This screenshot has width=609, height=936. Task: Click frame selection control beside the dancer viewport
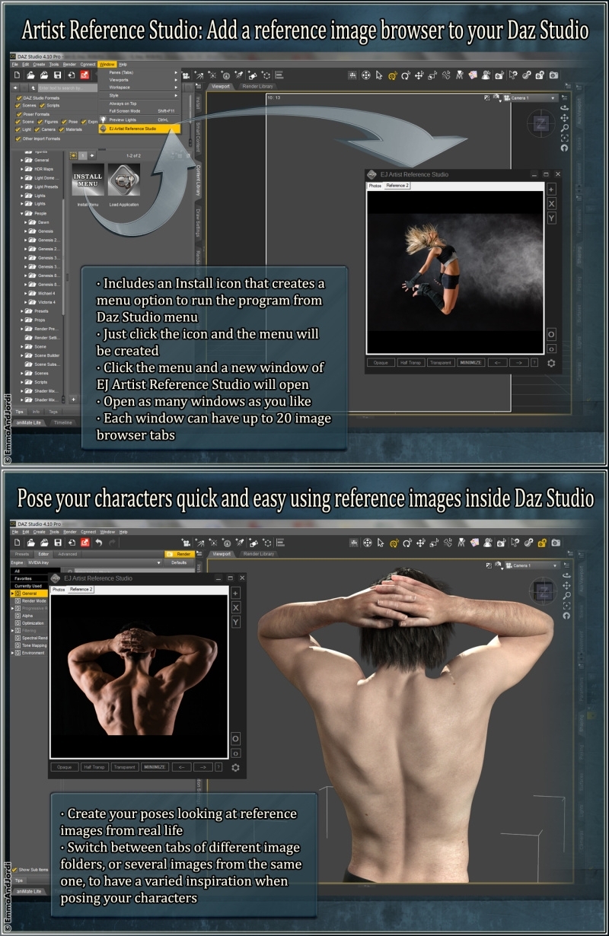pos(564,138)
